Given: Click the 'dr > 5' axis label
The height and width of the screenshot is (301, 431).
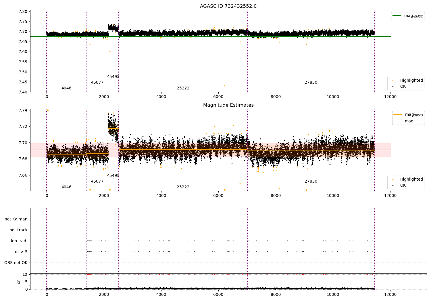Looking at the screenshot, I should (21, 252).
